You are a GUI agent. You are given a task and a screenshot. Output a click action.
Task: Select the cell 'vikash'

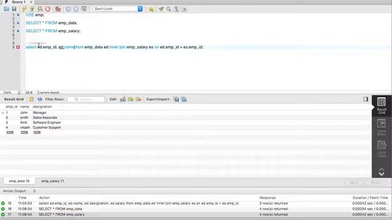(x=25, y=128)
